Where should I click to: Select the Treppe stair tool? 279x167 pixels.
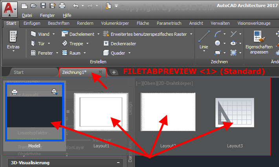(x=72, y=43)
